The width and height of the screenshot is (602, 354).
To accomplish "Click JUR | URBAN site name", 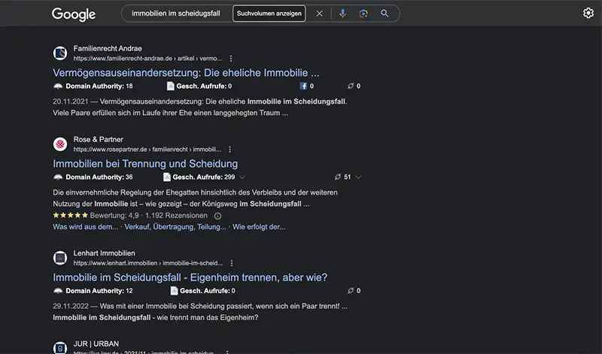I will pos(96,343).
